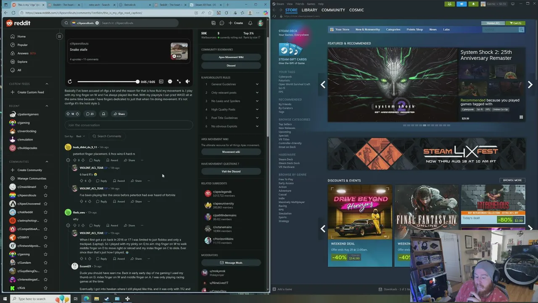The height and width of the screenshot is (303, 538).
Task: Open Steam LIBRARY tab
Action: coord(309,10)
